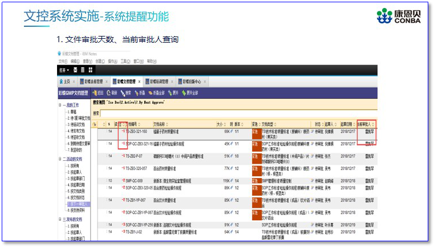Open the 打开 dropdown button
The height and width of the screenshot is (247, 434).
[63, 70]
